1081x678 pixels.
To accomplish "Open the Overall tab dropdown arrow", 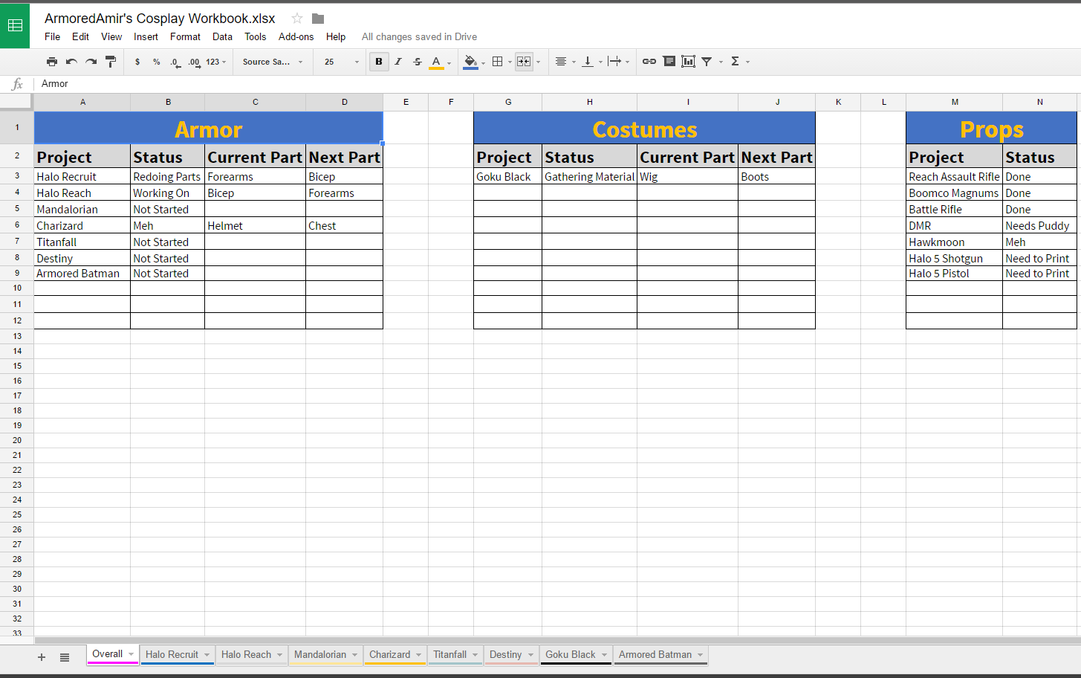I will 132,654.
